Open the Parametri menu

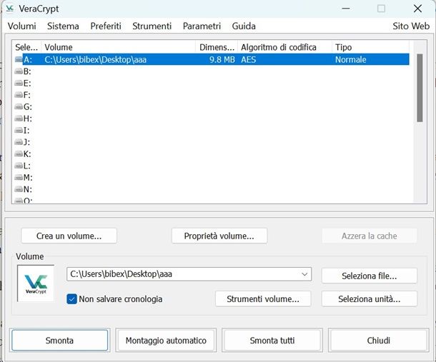202,26
